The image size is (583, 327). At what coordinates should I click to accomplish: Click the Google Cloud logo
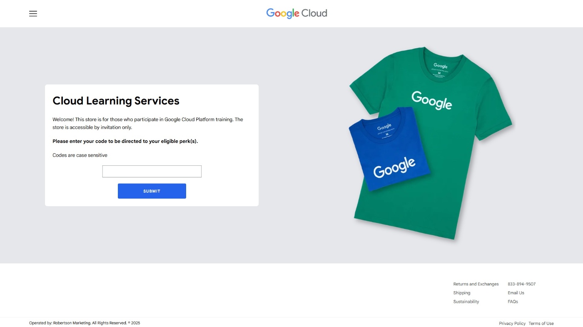296,14
